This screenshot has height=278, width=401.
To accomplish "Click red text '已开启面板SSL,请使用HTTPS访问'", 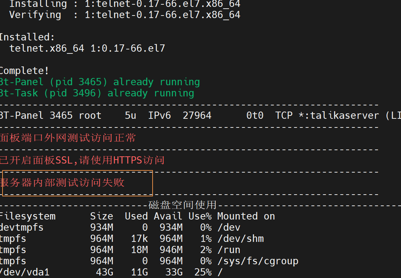I will 82,160.
